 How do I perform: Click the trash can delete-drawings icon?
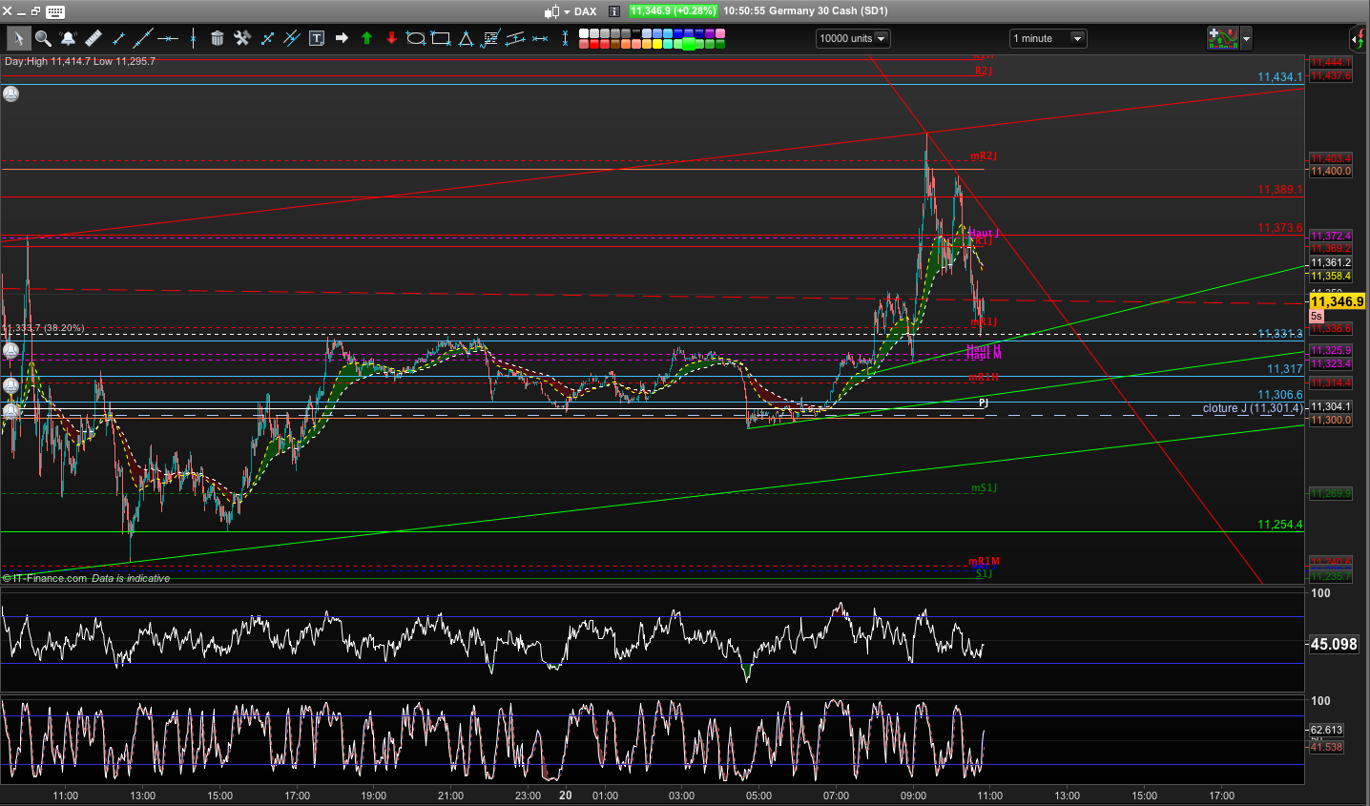(x=218, y=38)
